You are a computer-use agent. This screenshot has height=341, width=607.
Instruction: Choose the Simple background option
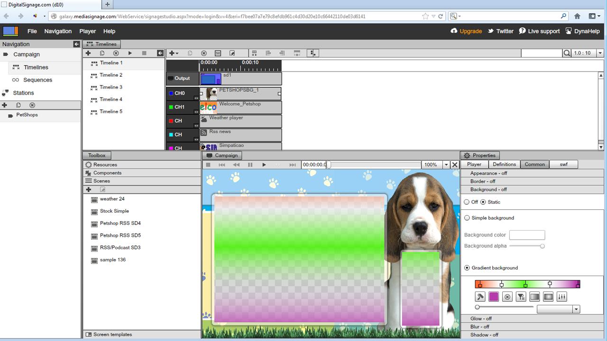(467, 218)
